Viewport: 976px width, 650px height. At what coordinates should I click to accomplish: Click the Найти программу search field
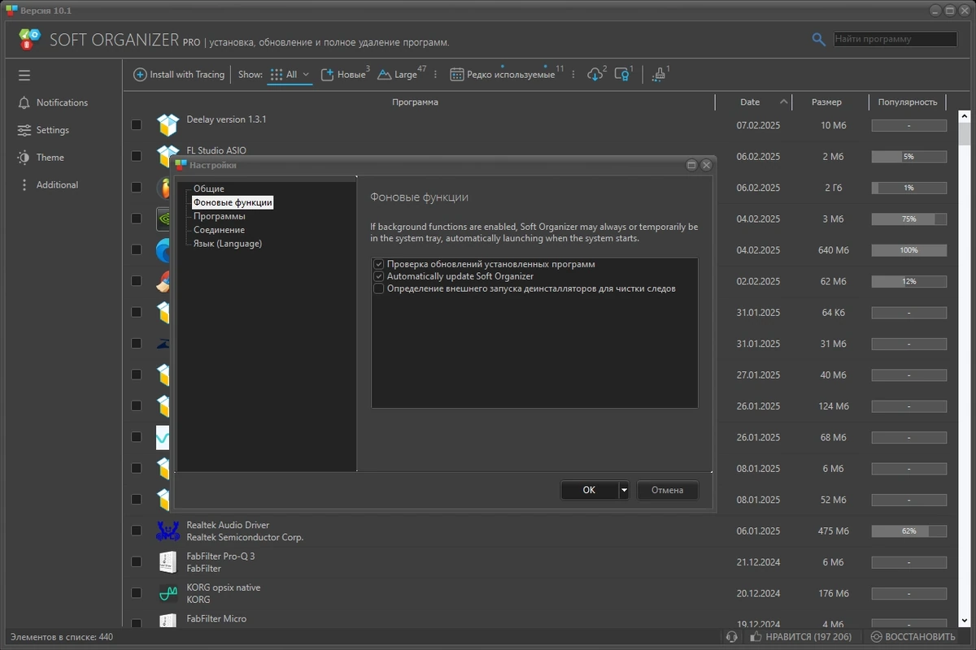pos(895,39)
